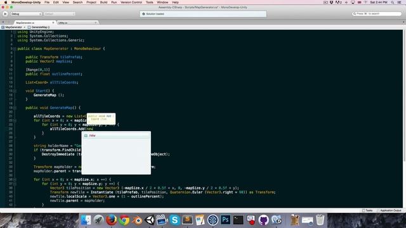Open the Tools menu
Image resolution: width=406 pixels, height=228 pixels.
(x=150, y=3)
